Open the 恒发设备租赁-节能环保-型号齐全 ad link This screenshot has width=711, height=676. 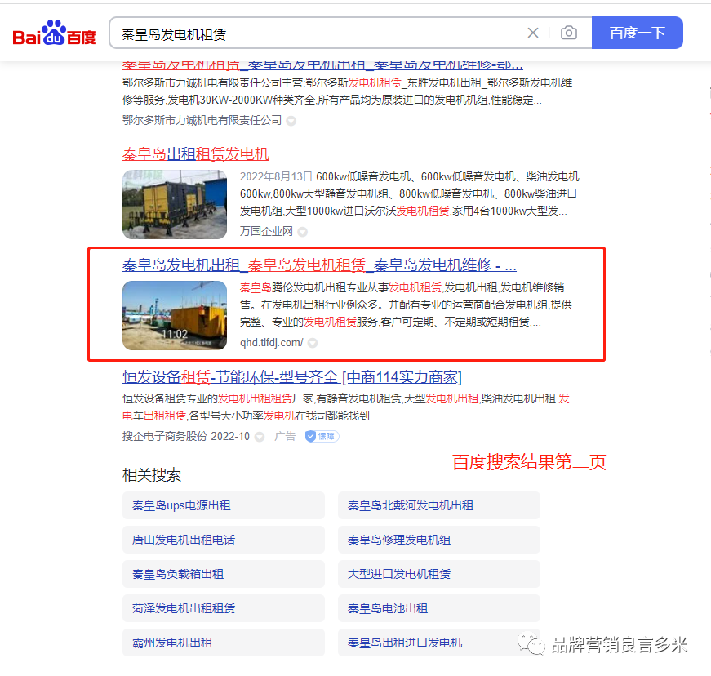coord(292,376)
